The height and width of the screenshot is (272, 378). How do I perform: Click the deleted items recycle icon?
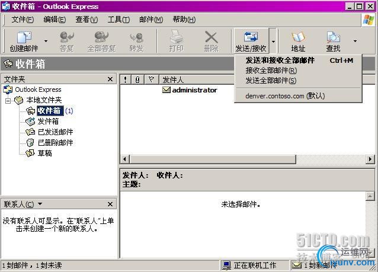30,142
